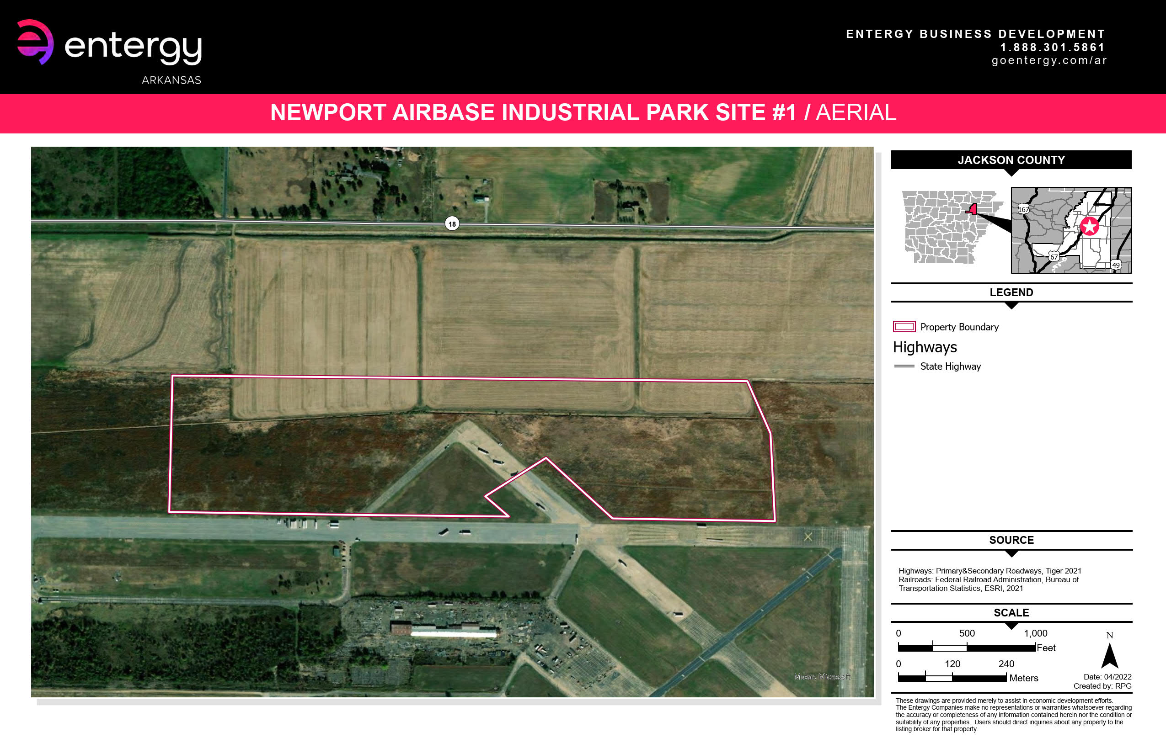Click the Highway 18 route shield

pyautogui.click(x=452, y=224)
